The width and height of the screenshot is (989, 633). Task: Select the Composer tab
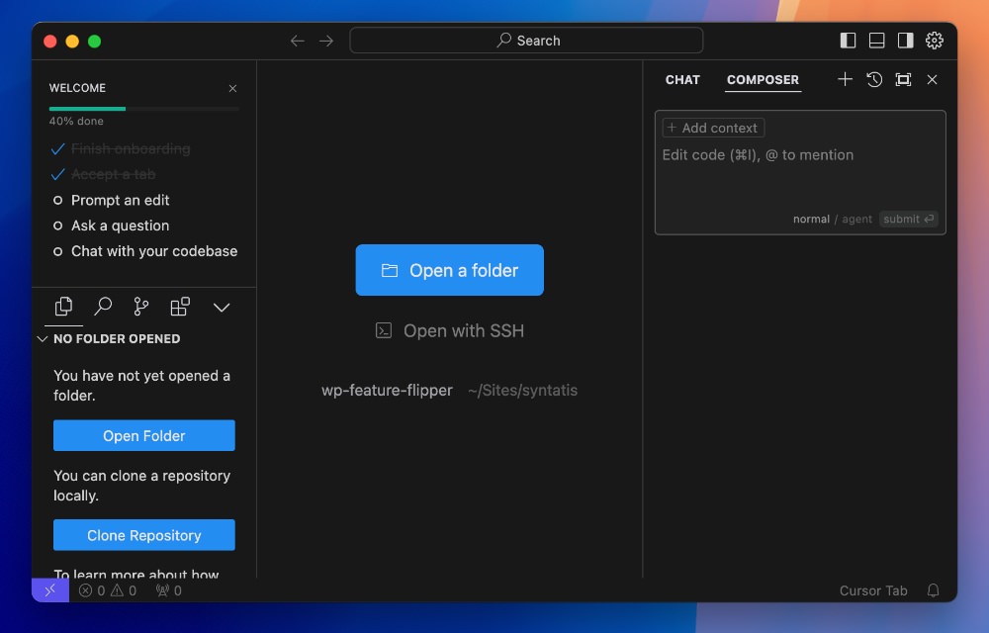(763, 79)
